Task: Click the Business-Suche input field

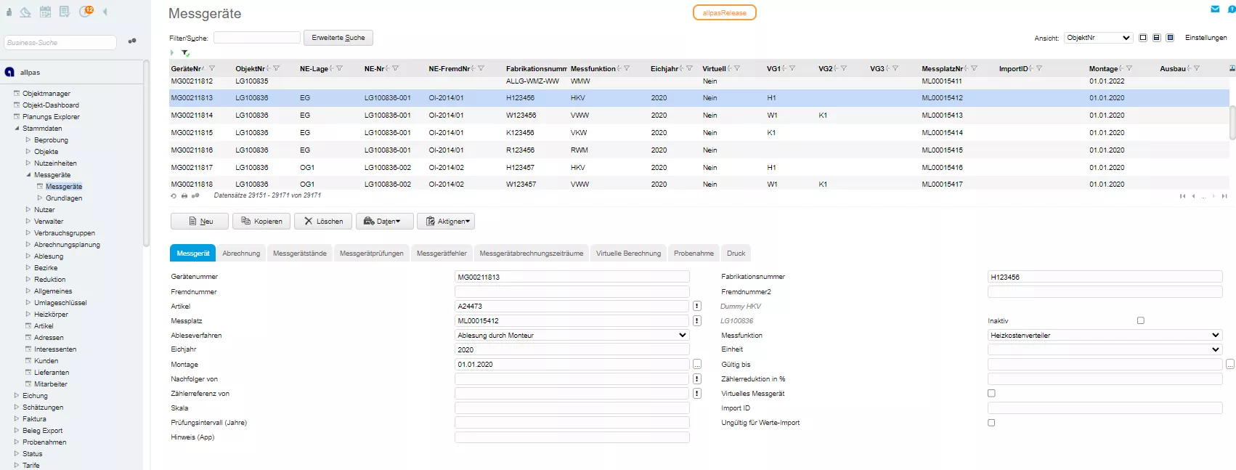Action: [x=60, y=43]
